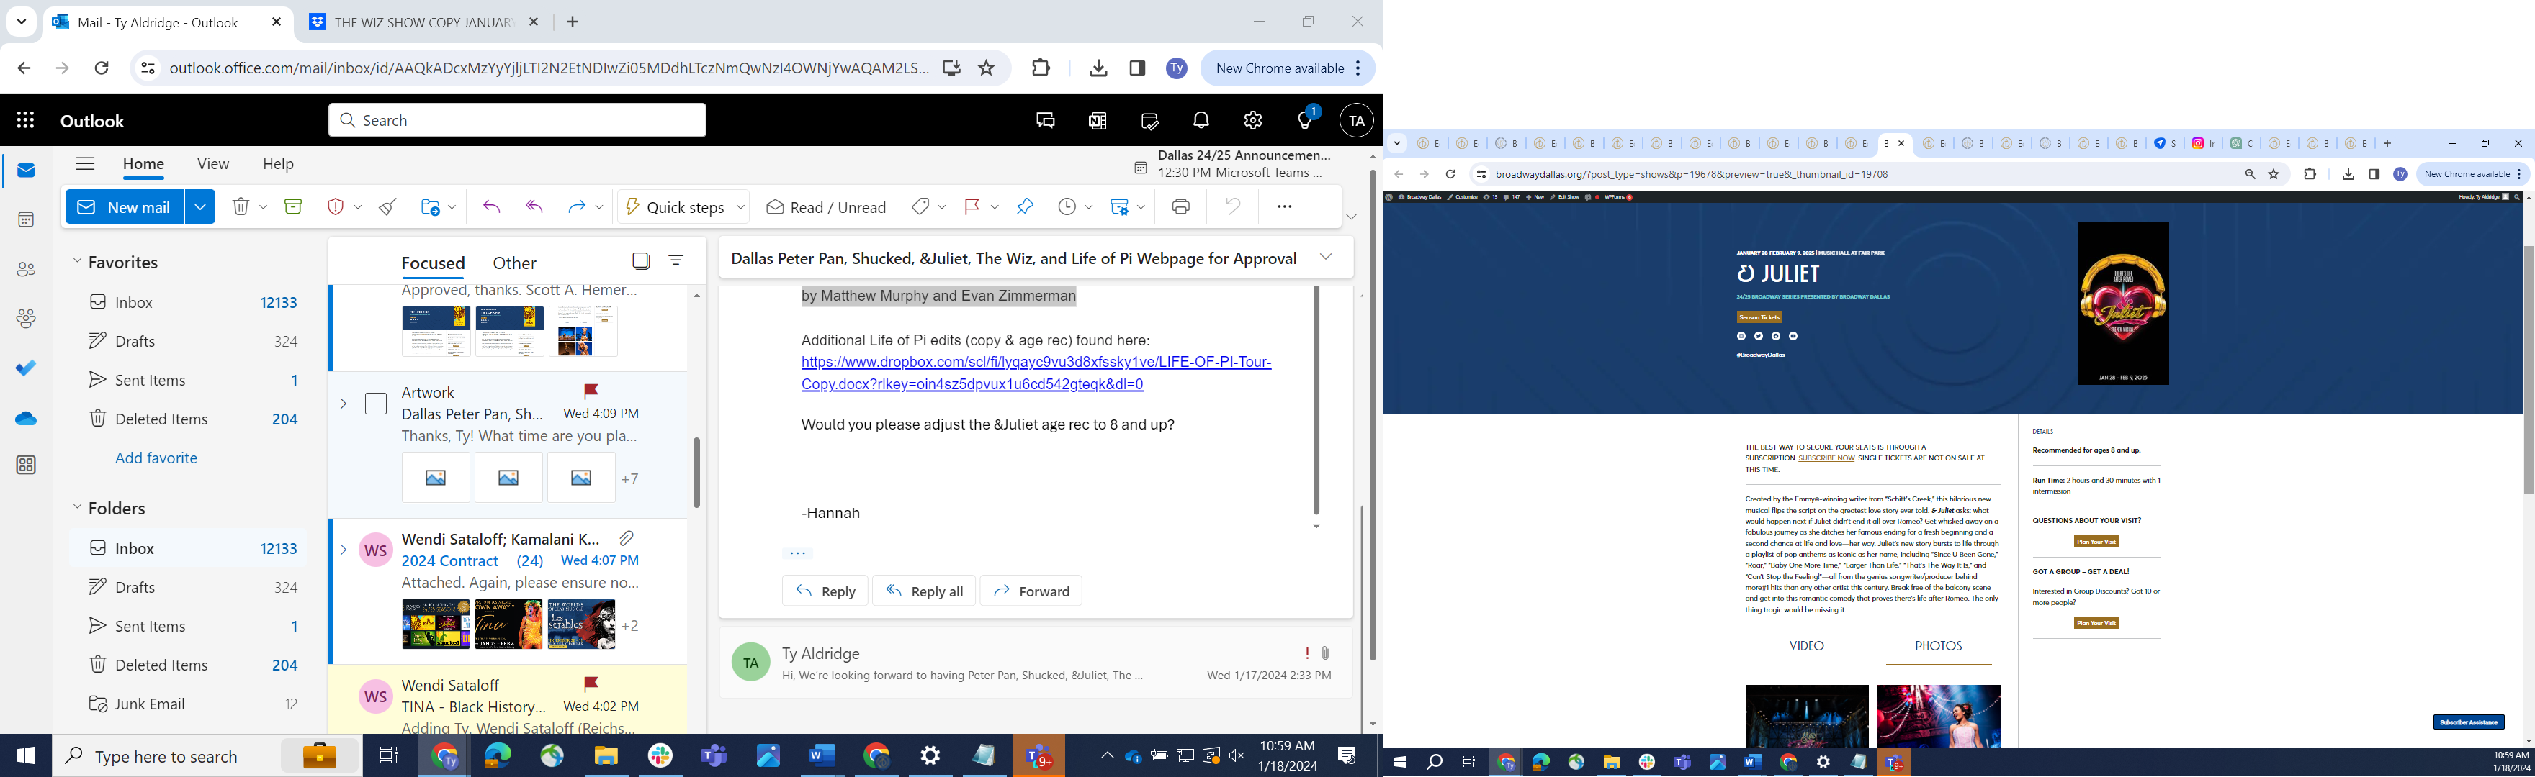The width and height of the screenshot is (2535, 777).
Task: Click the broadwaydallas page vertical scrollbar
Action: pos(2528,369)
